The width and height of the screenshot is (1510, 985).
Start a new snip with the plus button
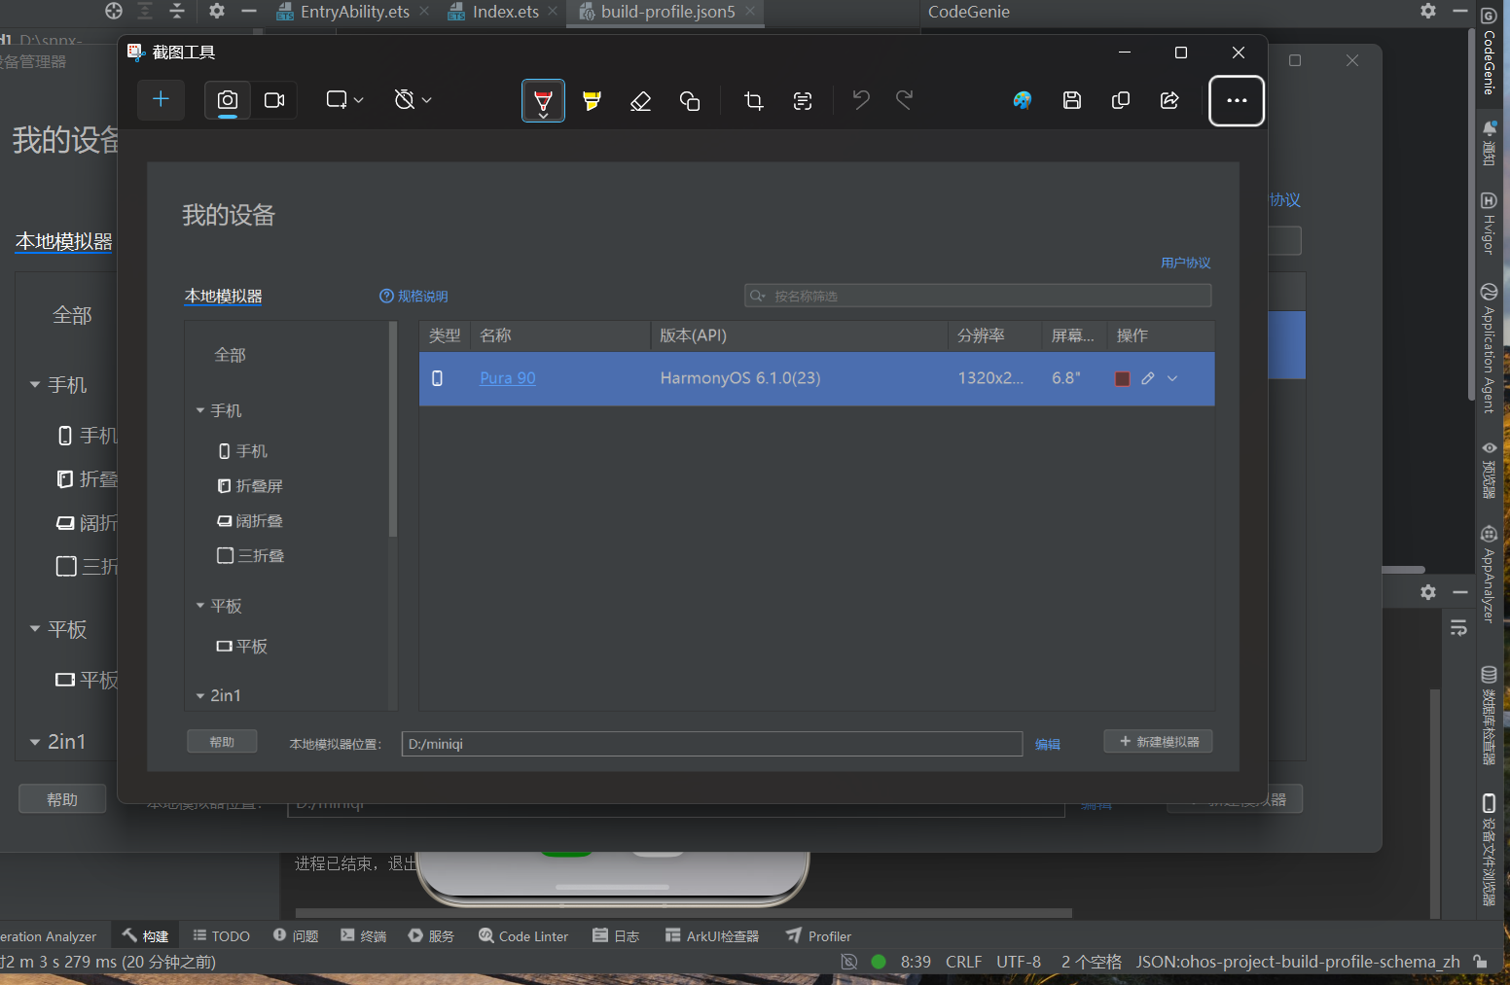click(162, 99)
